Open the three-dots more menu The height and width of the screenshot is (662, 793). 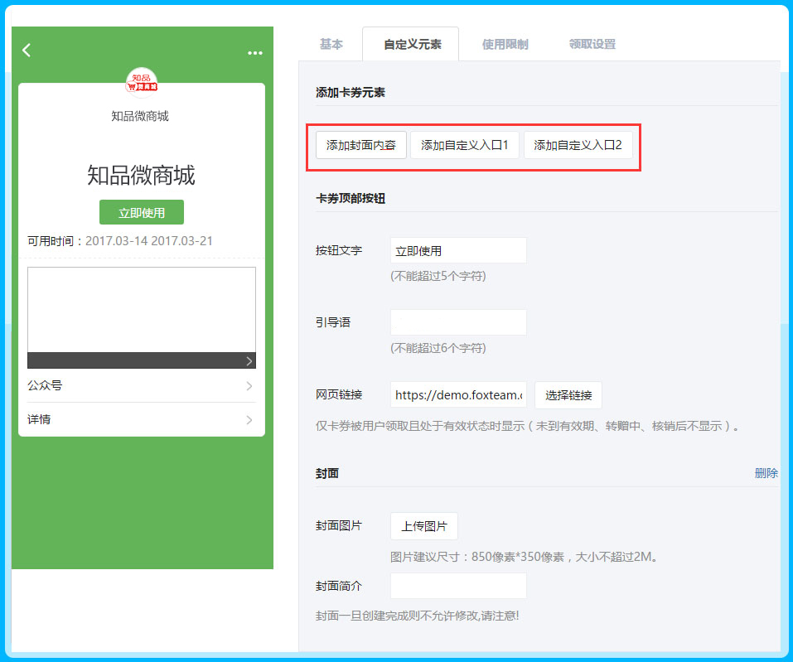254,53
